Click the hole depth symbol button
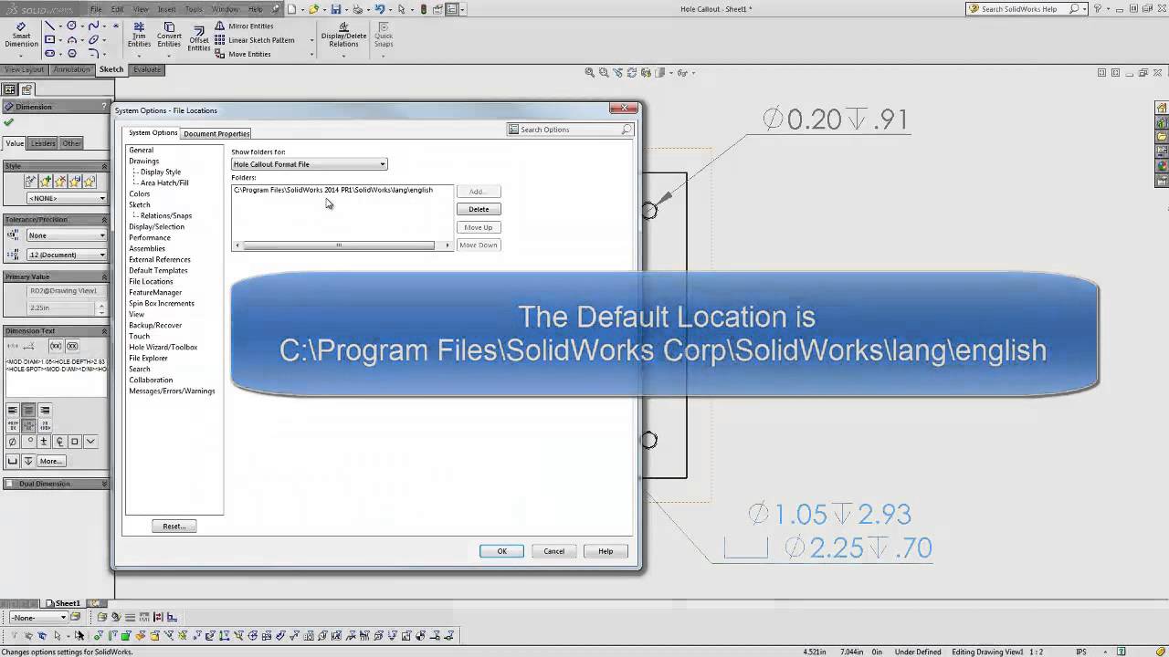 pyautogui.click(x=28, y=461)
